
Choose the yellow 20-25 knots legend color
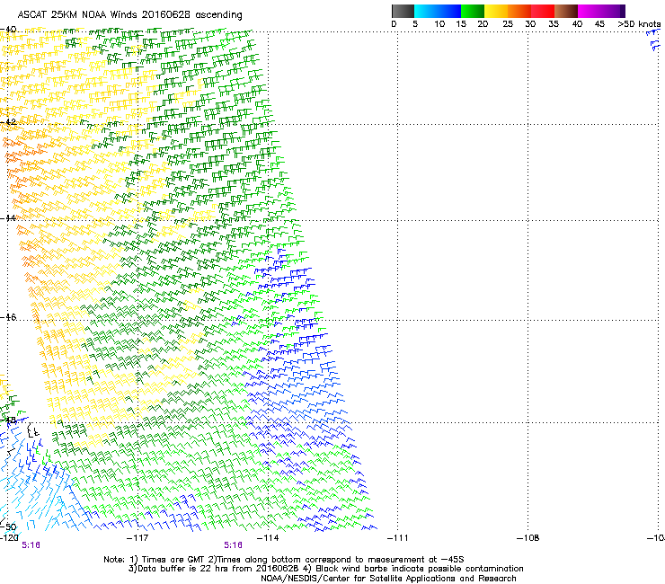pos(496,11)
